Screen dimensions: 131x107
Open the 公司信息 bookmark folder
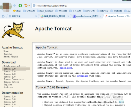tap(29, 11)
